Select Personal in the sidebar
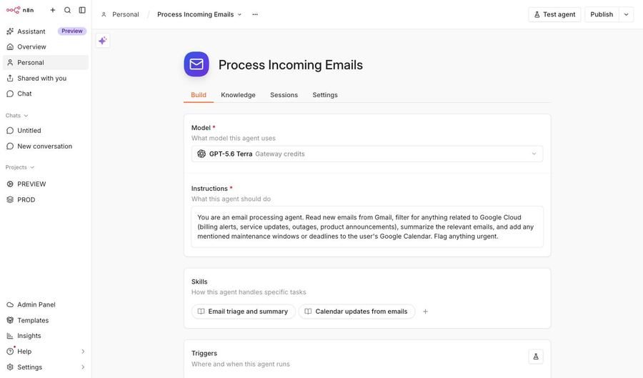Viewport: 643px width, 378px height. 46,62
